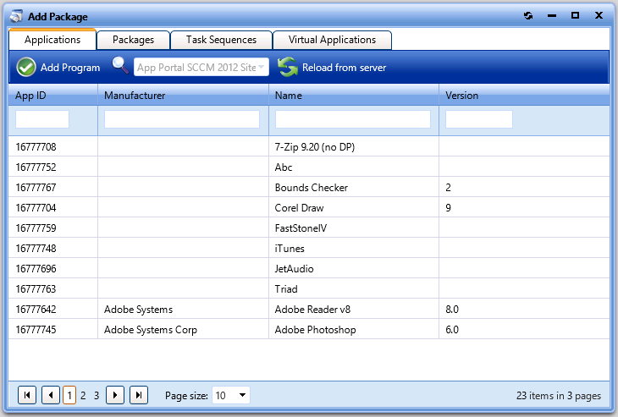The image size is (618, 417).
Task: Go to page 2 of the list
Action: [x=83, y=395]
